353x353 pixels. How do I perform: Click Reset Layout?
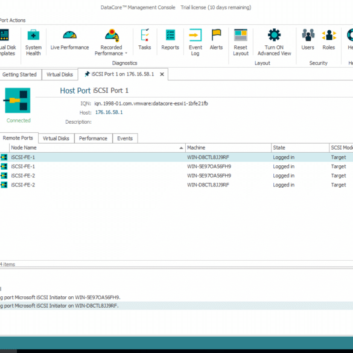click(x=241, y=42)
